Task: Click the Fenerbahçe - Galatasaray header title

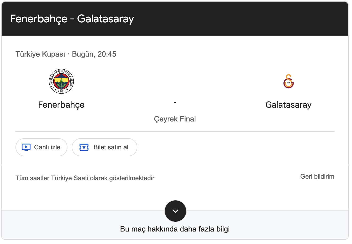Action: pyautogui.click(x=72, y=19)
